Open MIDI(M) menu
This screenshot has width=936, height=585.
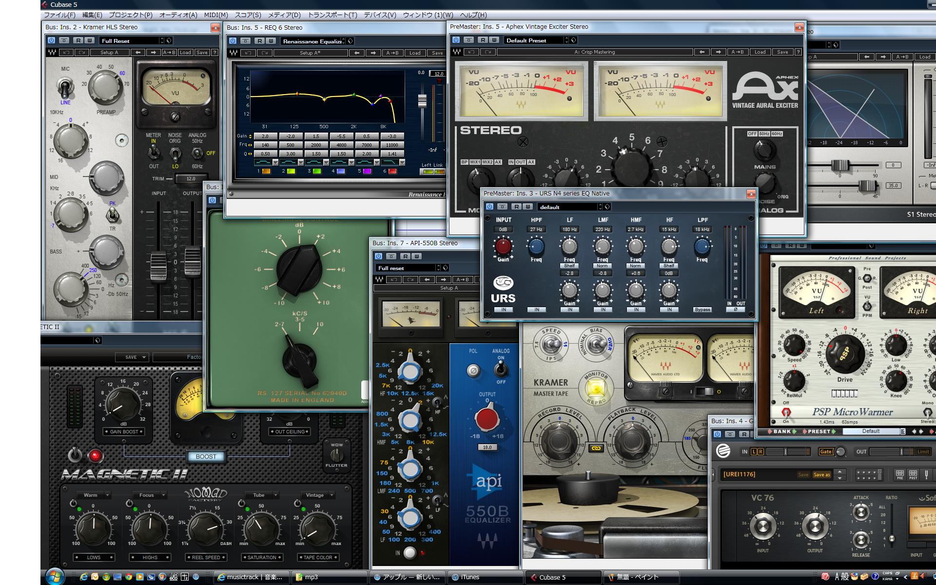(216, 15)
